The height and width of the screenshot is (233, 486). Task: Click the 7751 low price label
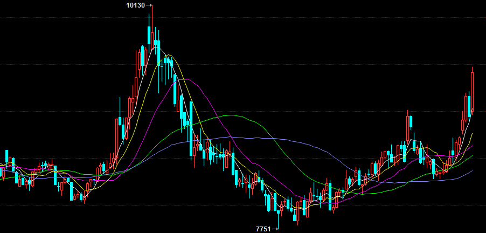click(x=263, y=229)
